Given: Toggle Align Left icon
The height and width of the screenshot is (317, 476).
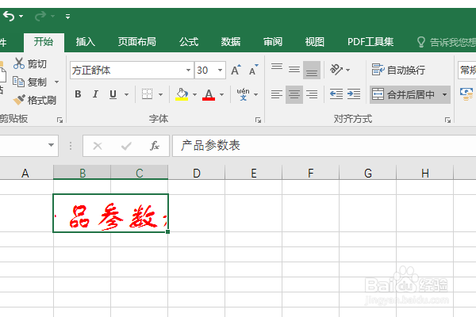Looking at the screenshot, I should click(277, 94).
